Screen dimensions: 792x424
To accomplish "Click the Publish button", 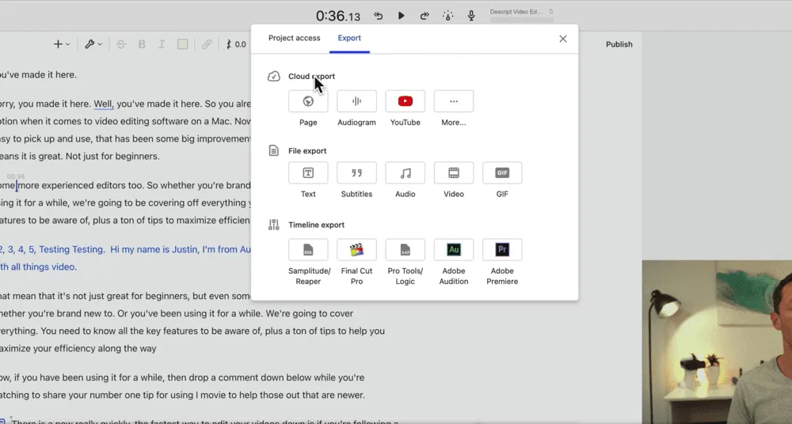I will tap(619, 44).
